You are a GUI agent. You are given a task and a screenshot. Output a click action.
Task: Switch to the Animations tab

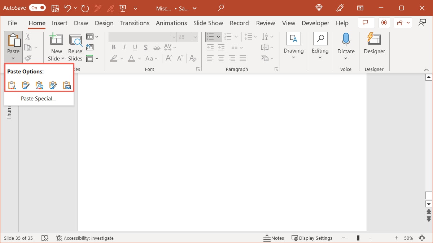[x=171, y=23]
